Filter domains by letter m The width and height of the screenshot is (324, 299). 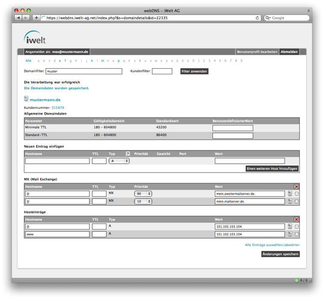coord(102,61)
